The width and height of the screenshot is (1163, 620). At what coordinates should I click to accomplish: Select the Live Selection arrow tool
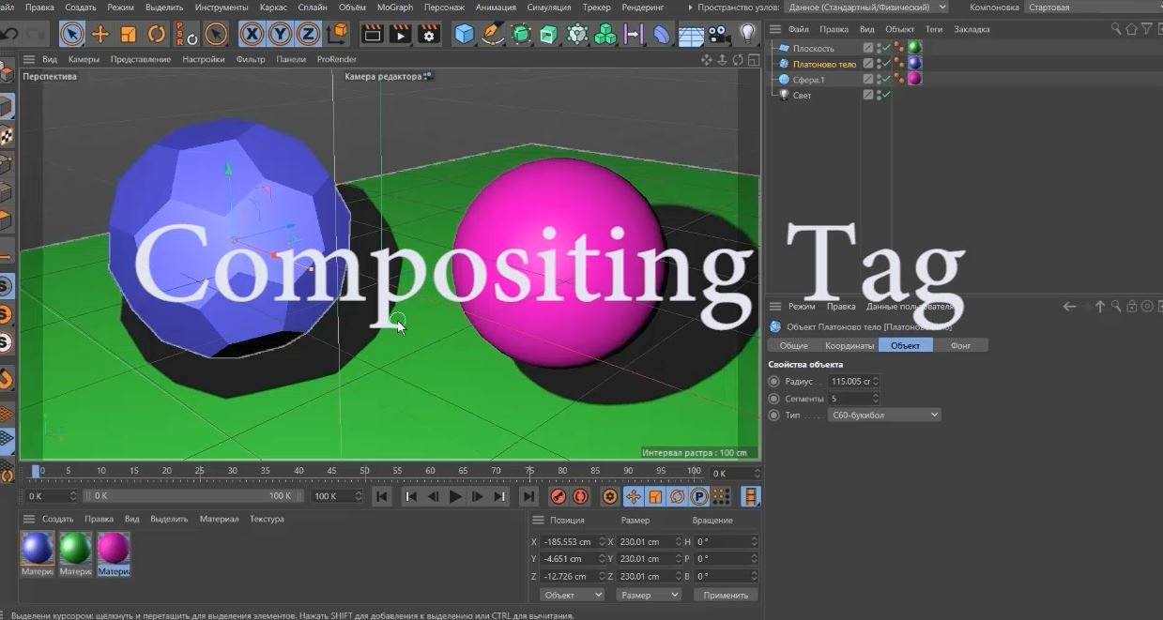coord(72,35)
